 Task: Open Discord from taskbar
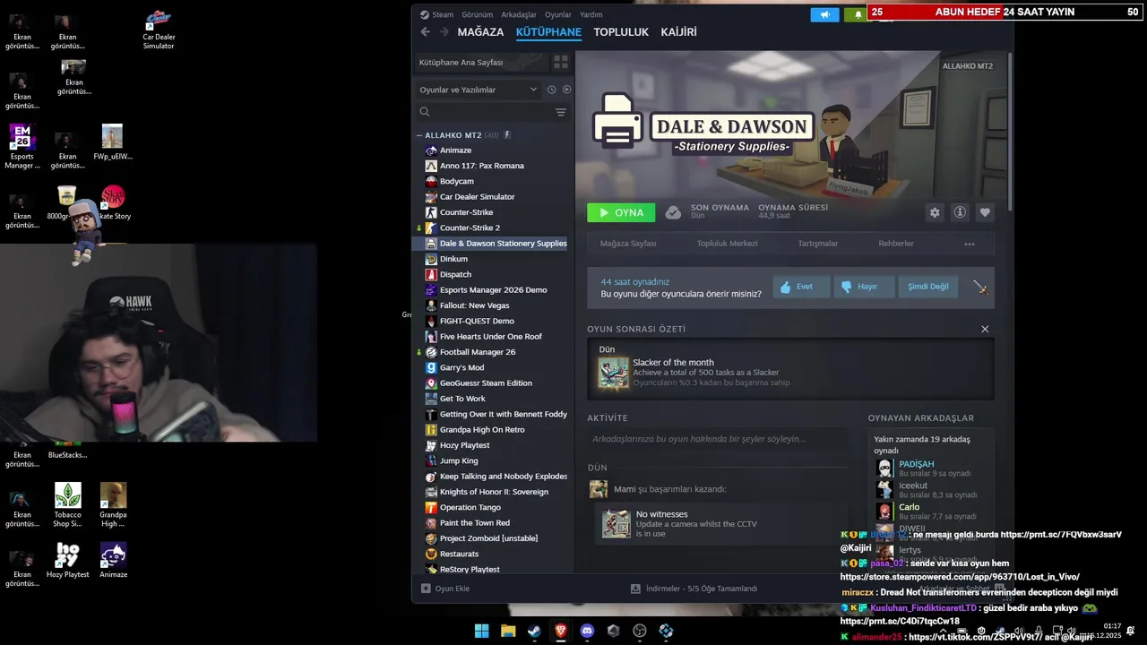(x=587, y=631)
